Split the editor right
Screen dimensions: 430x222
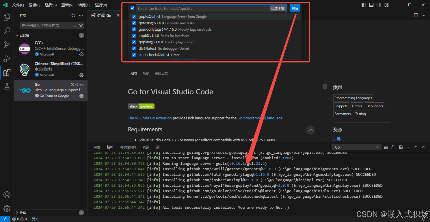click(x=416, y=15)
